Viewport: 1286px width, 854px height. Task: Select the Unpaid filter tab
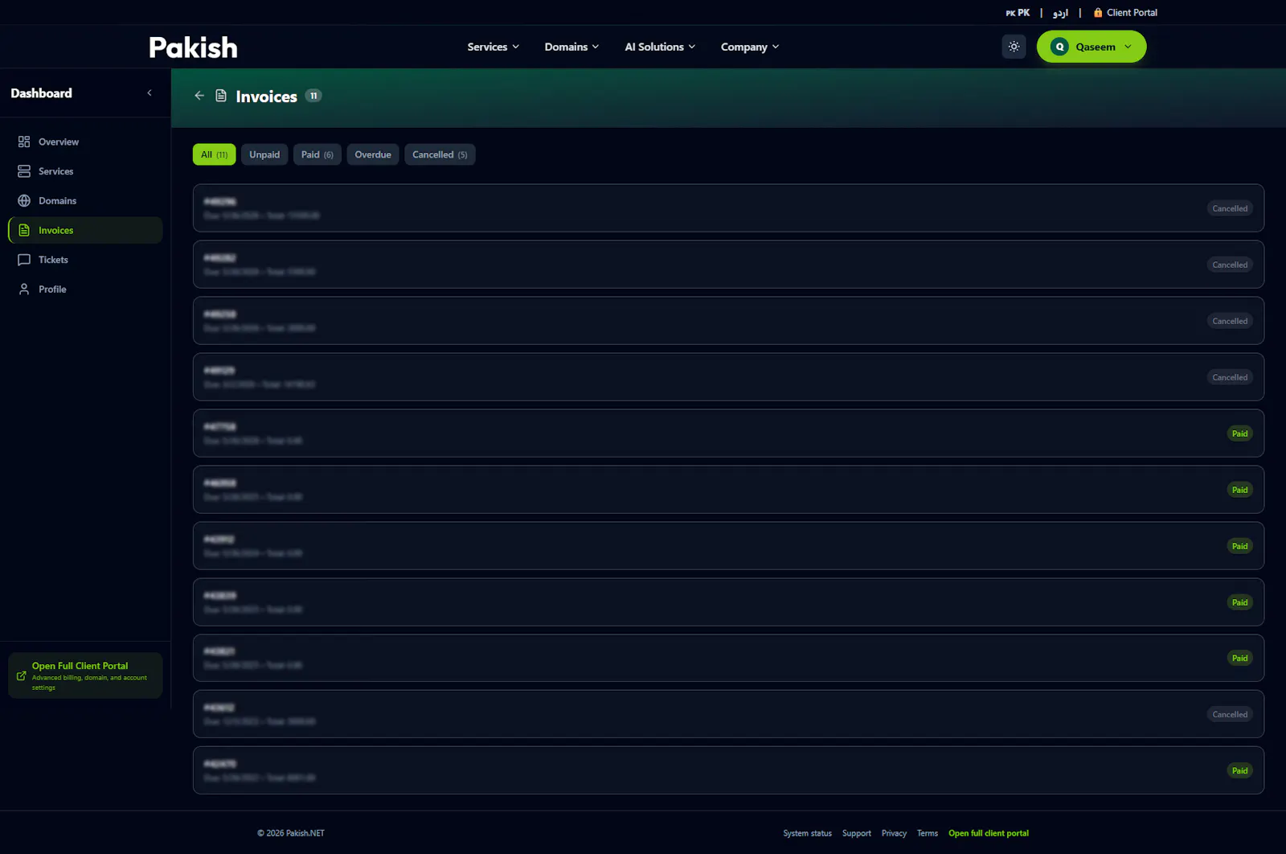pos(264,154)
